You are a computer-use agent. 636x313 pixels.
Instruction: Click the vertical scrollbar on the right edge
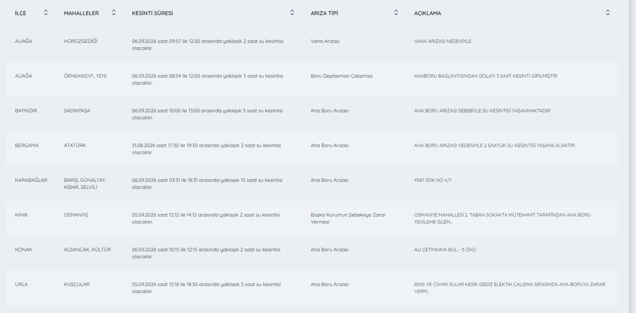[632, 156]
